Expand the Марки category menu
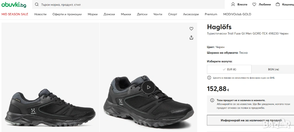 (92, 14)
